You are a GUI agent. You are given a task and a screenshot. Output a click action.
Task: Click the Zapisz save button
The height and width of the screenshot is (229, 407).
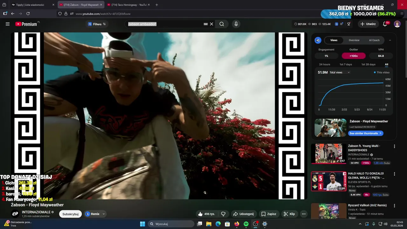tap(269, 214)
